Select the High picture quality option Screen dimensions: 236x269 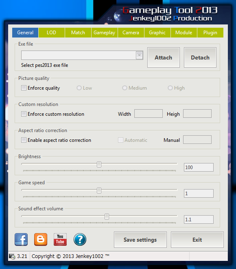pos(170,88)
